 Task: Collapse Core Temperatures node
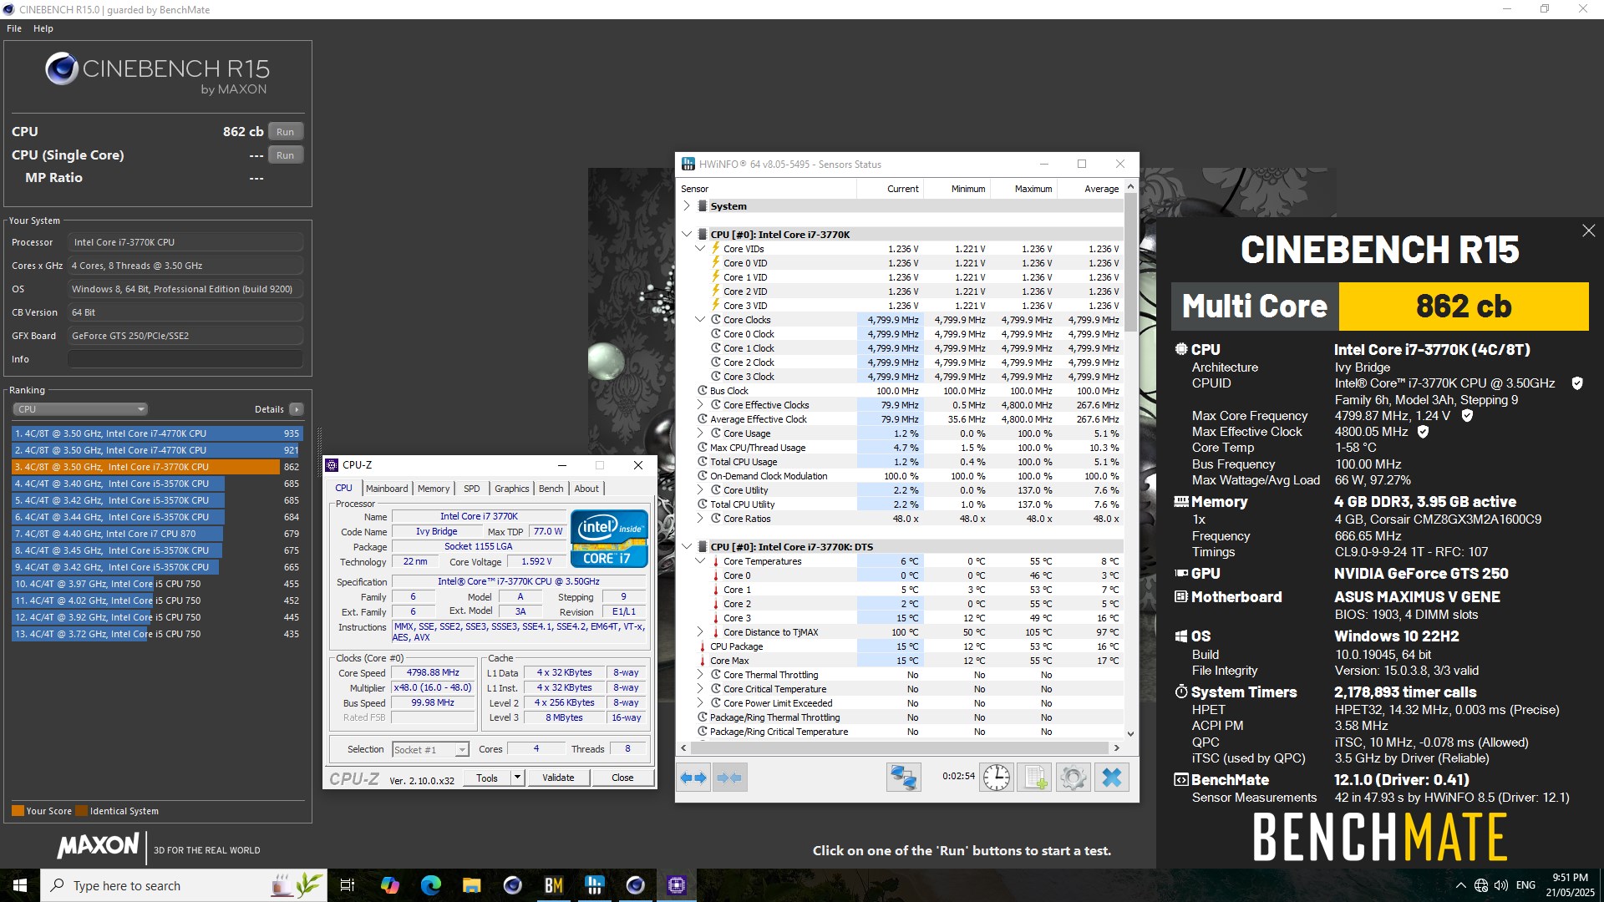[x=700, y=561]
